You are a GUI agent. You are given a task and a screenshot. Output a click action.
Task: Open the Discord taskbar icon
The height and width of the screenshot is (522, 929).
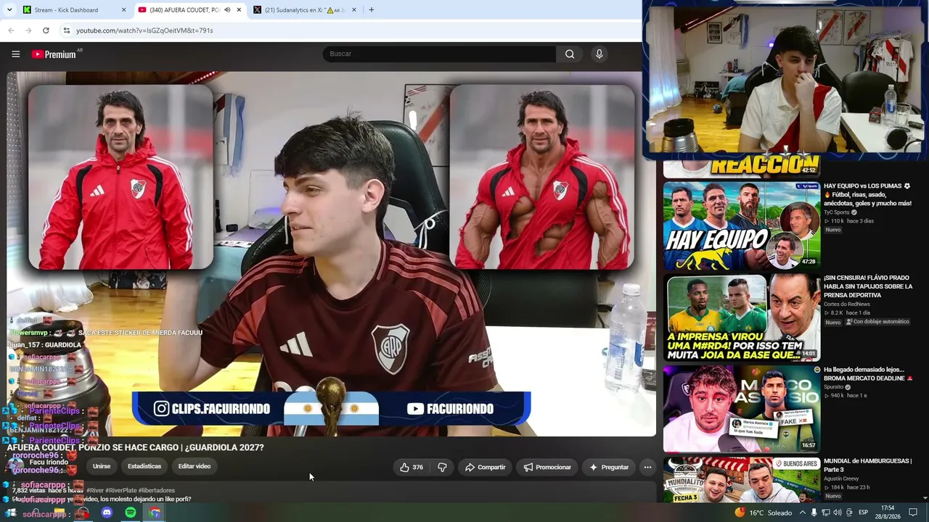coord(107,513)
